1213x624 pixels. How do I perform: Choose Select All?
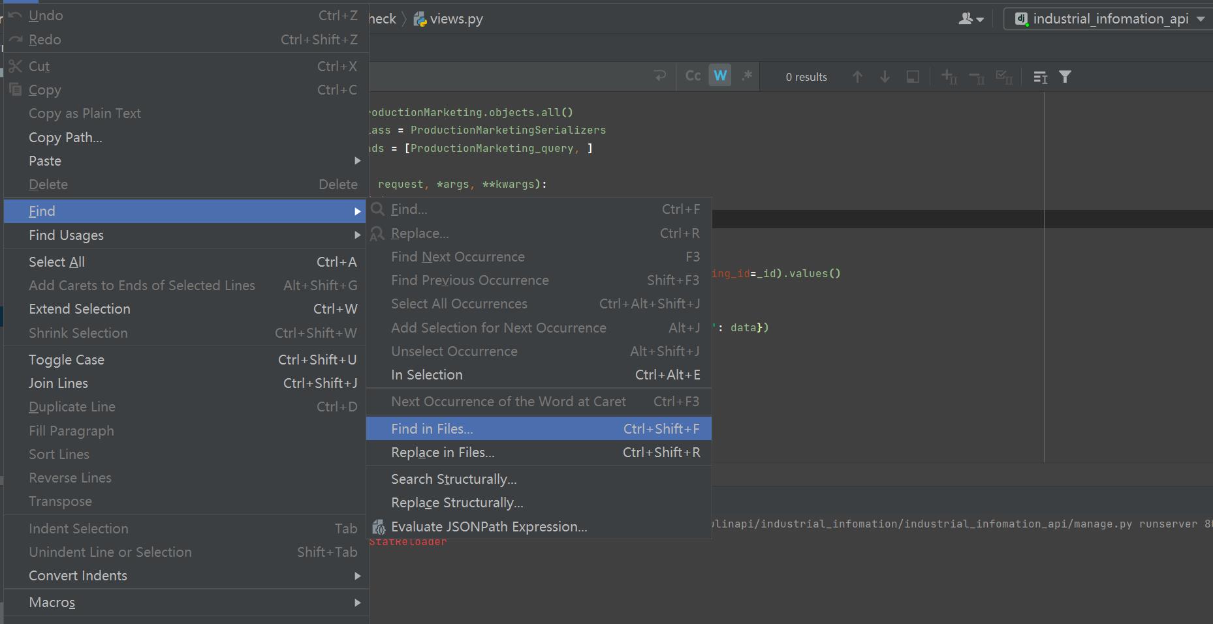point(184,262)
